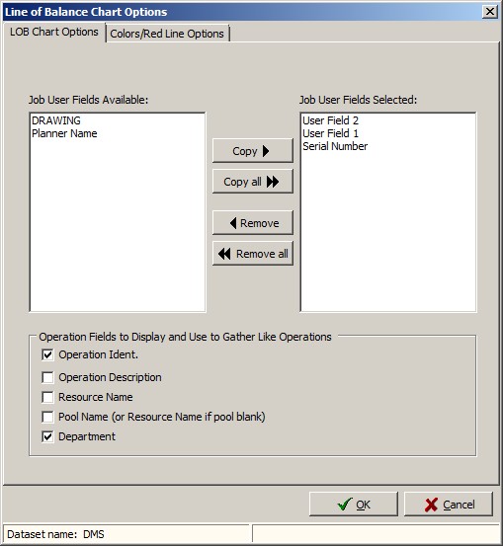503x546 pixels.
Task: Confirm with the green checkmark OK button
Action: 354,505
